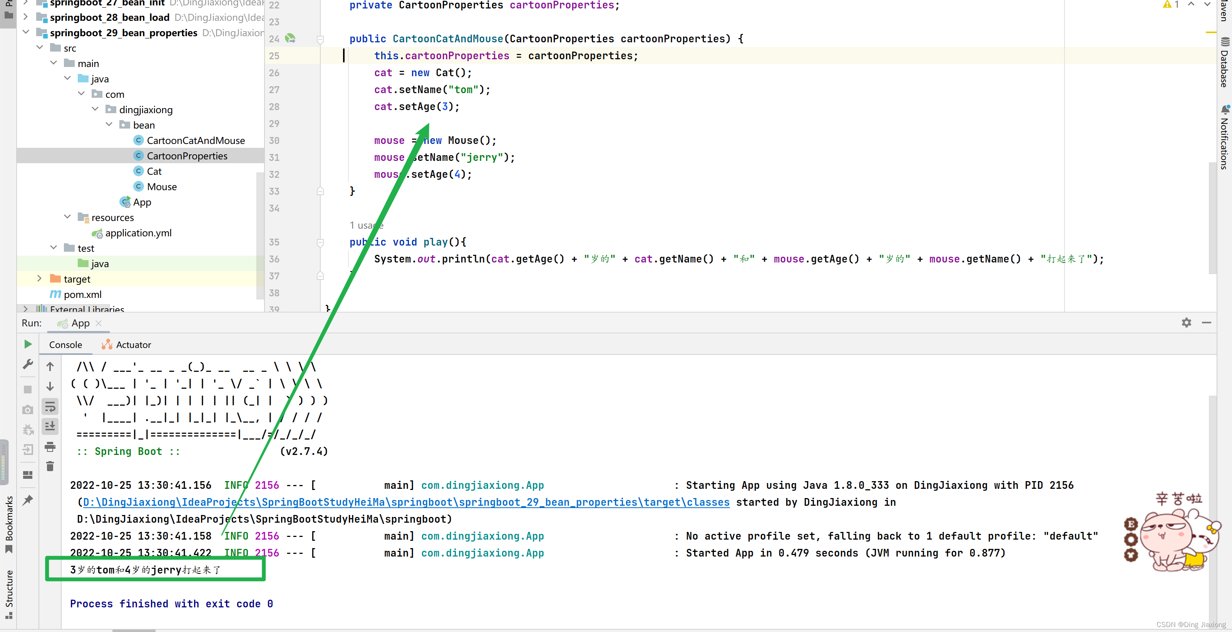Screen dimensions: 1232x632
Task: Print console output with printer icon
Action: 50,446
